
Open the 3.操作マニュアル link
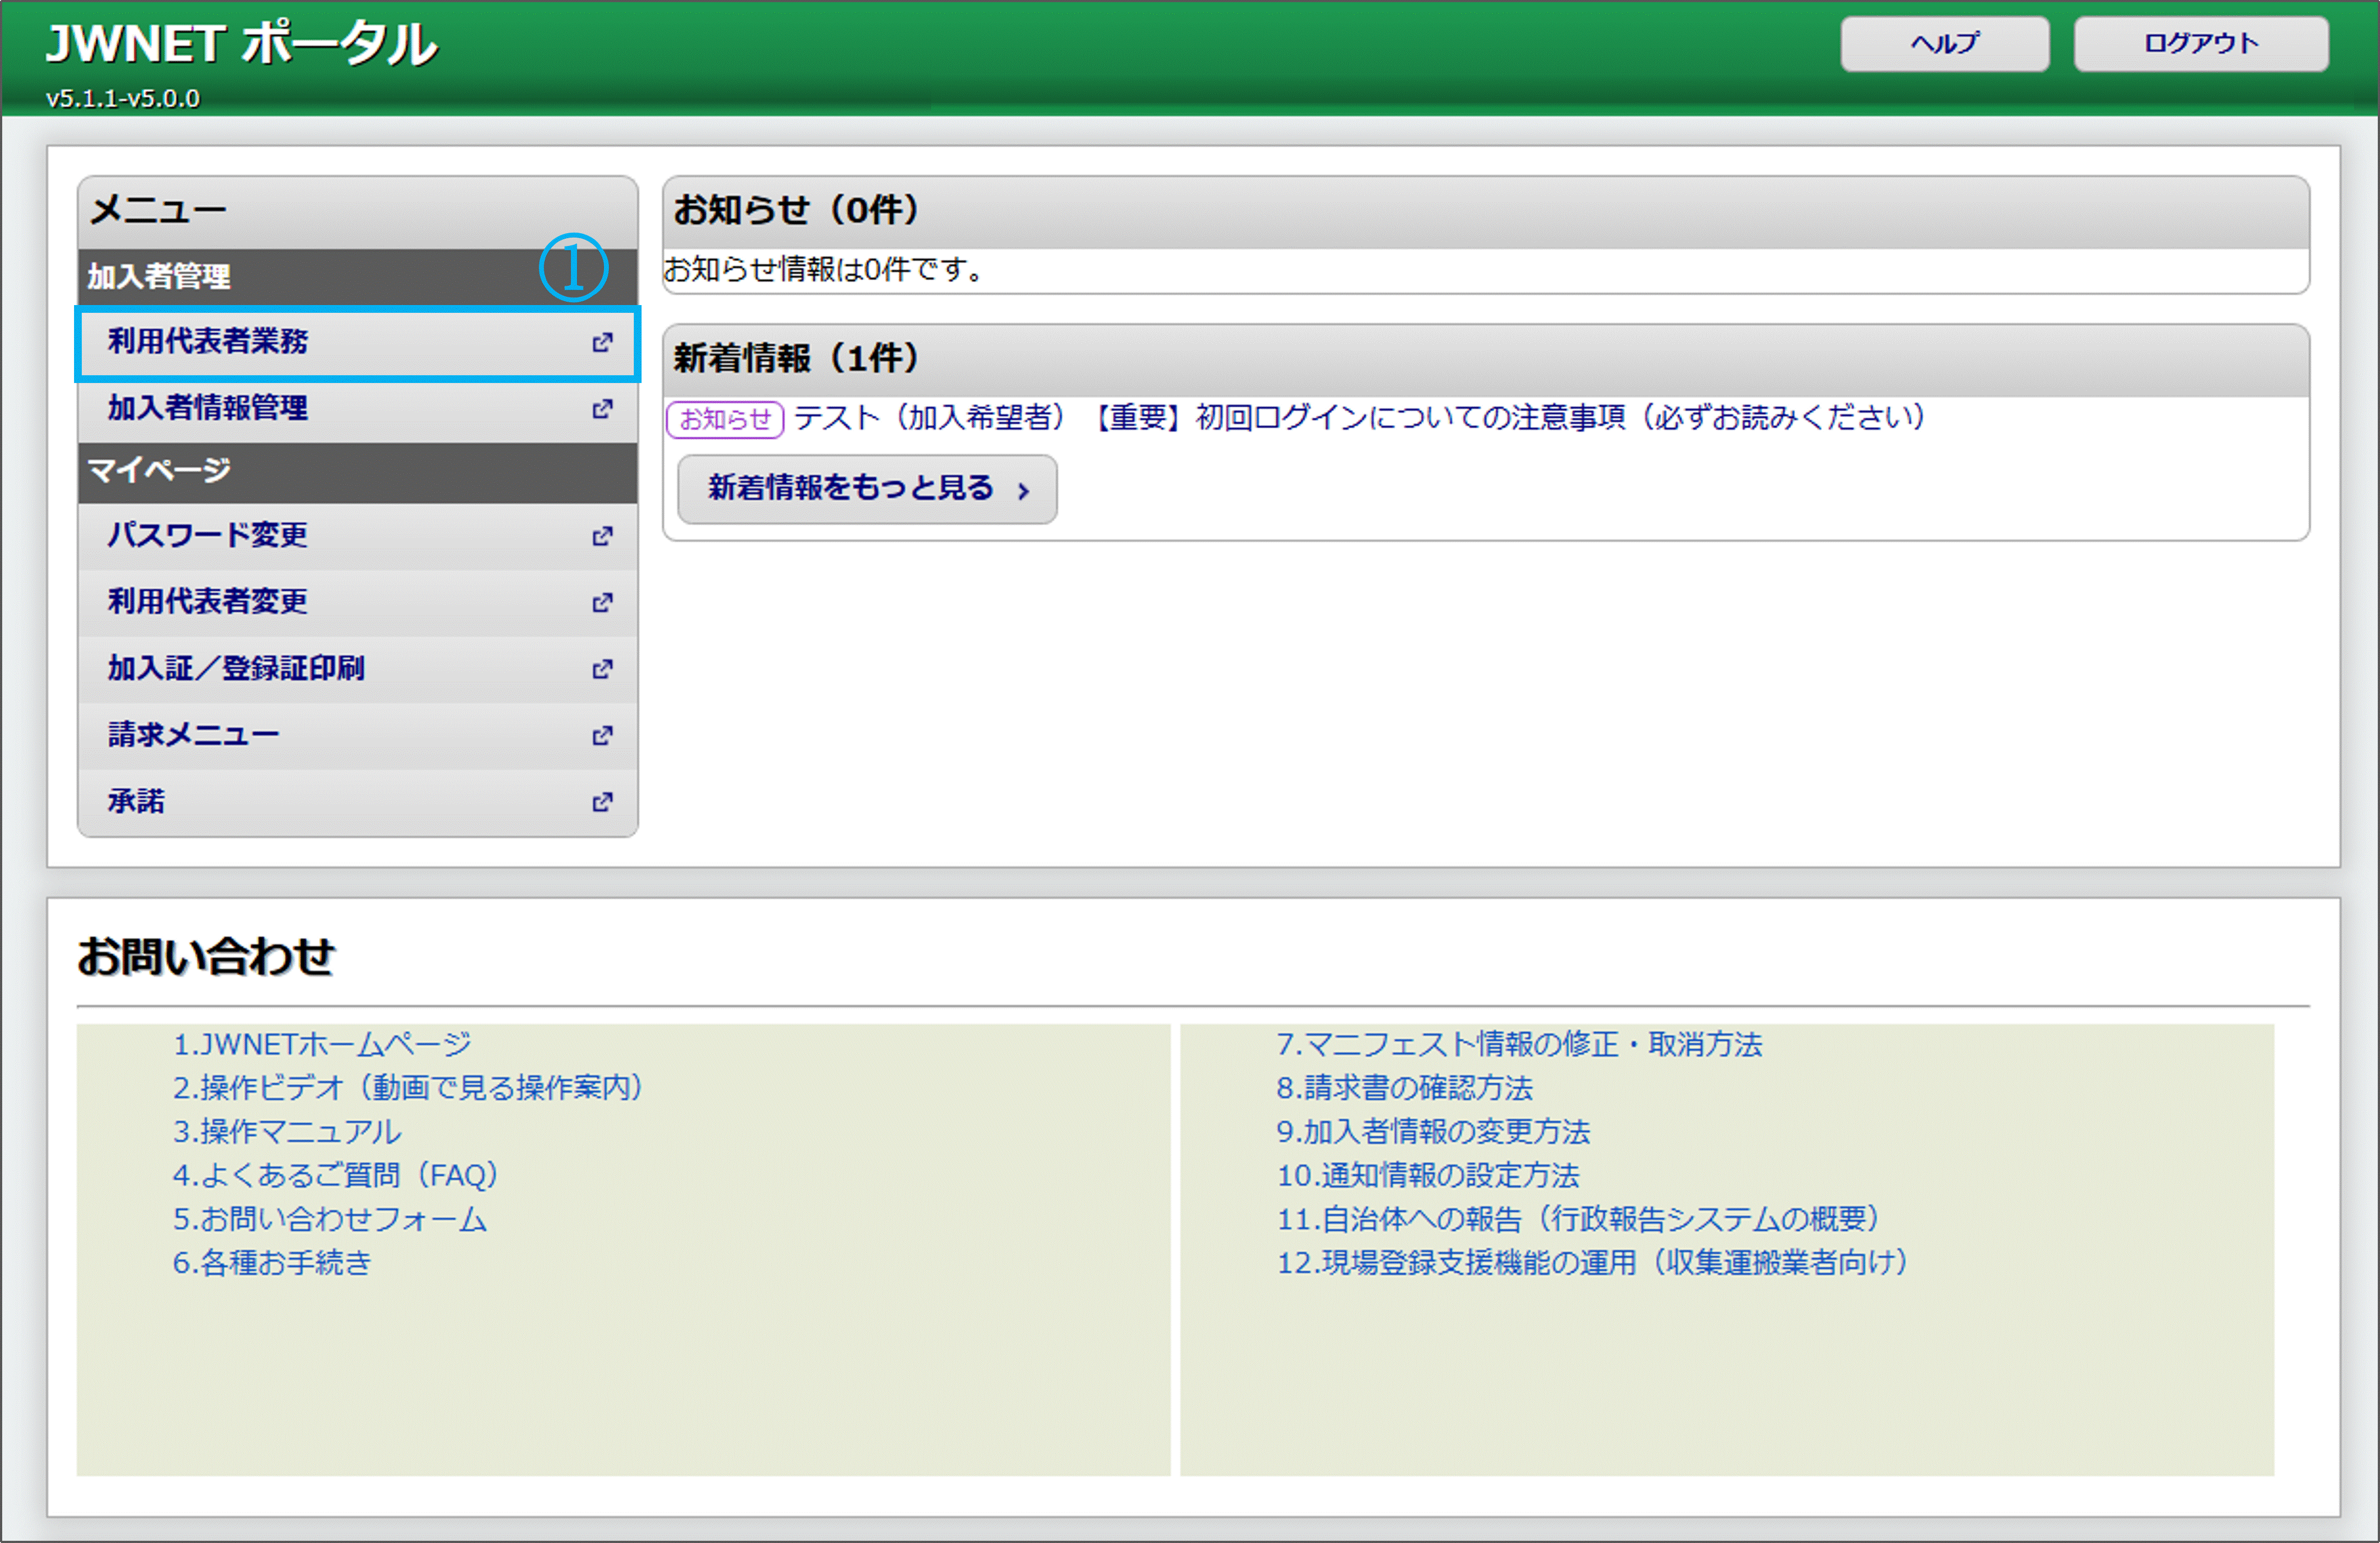point(286,1132)
